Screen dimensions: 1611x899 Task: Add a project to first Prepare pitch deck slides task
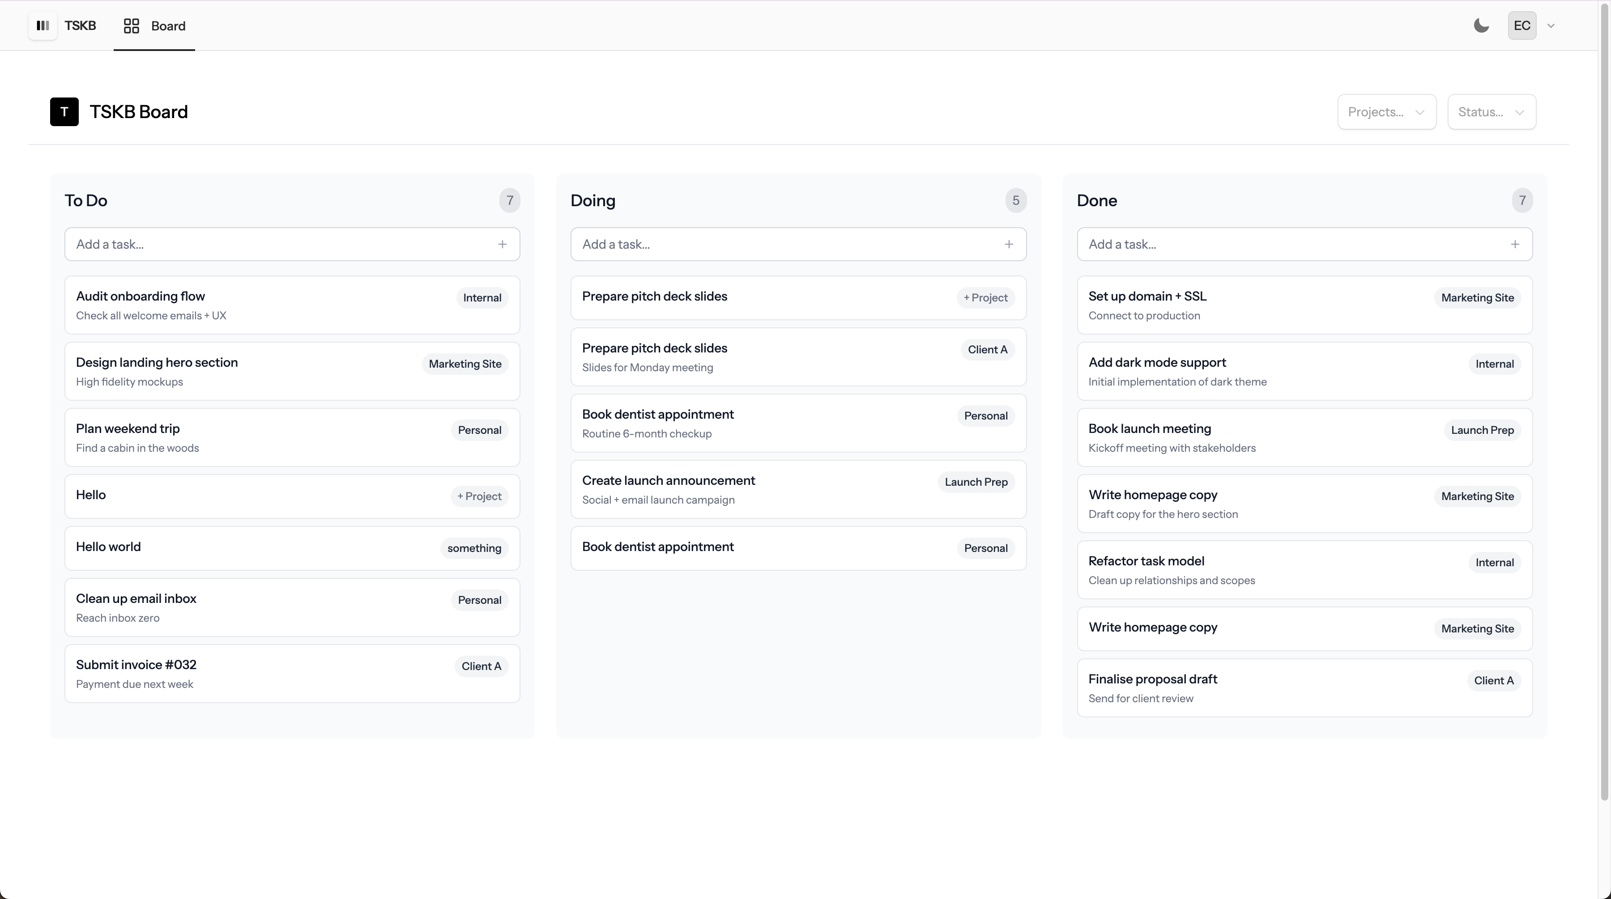985,298
